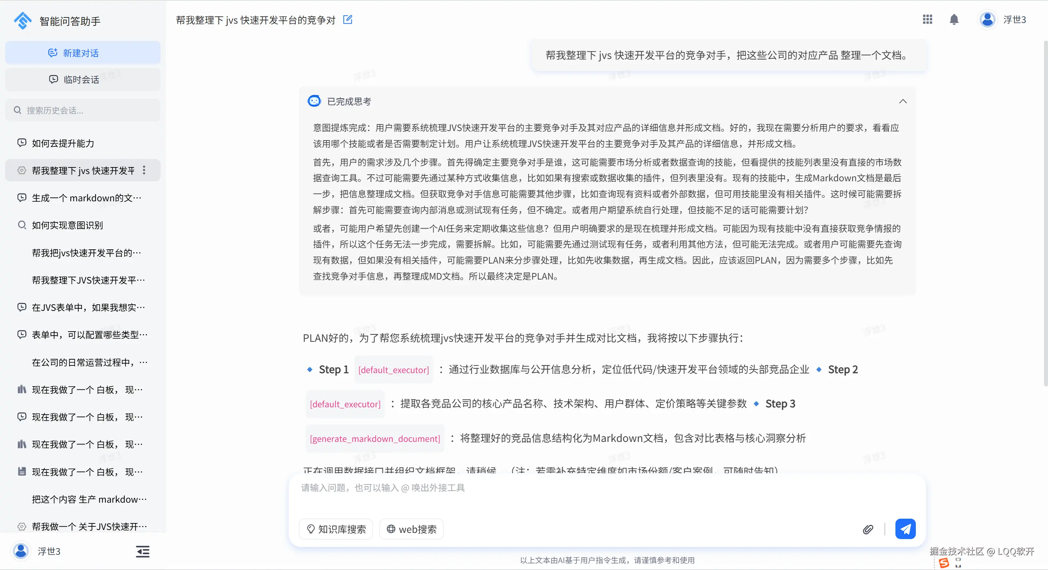Toggle 知识库搜索 option

point(336,529)
